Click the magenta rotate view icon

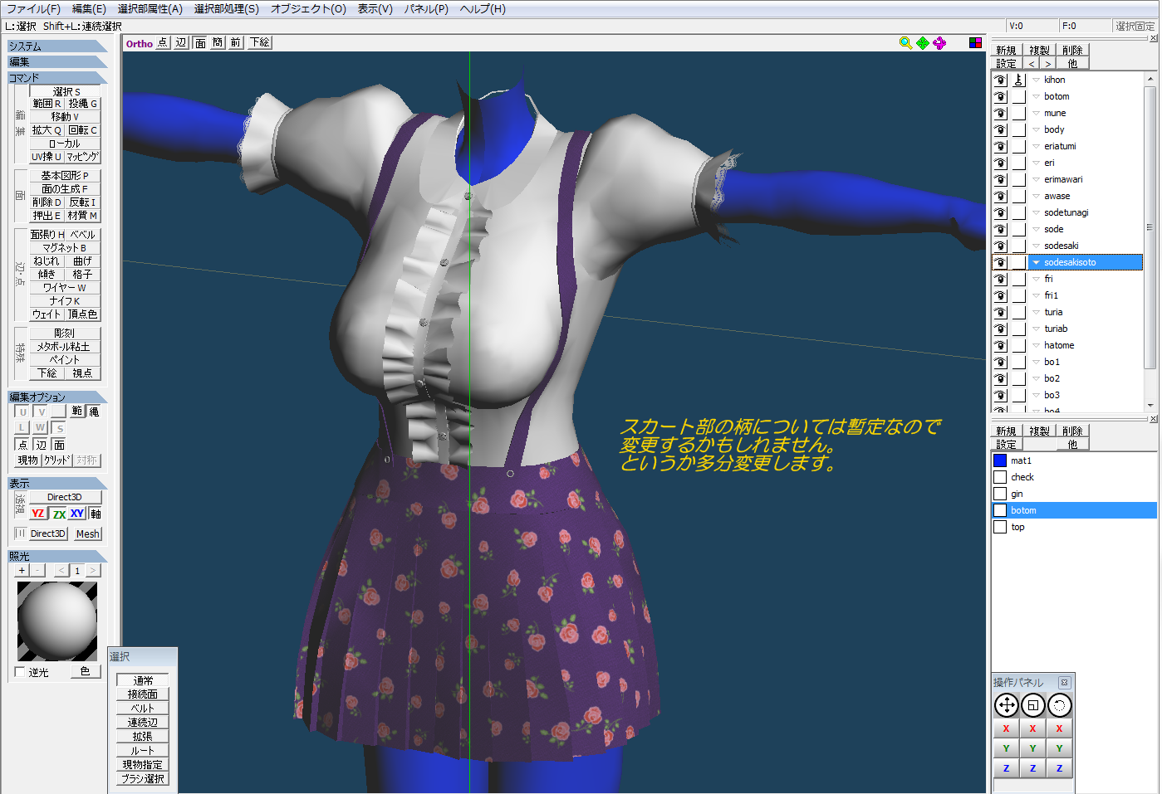tap(939, 42)
